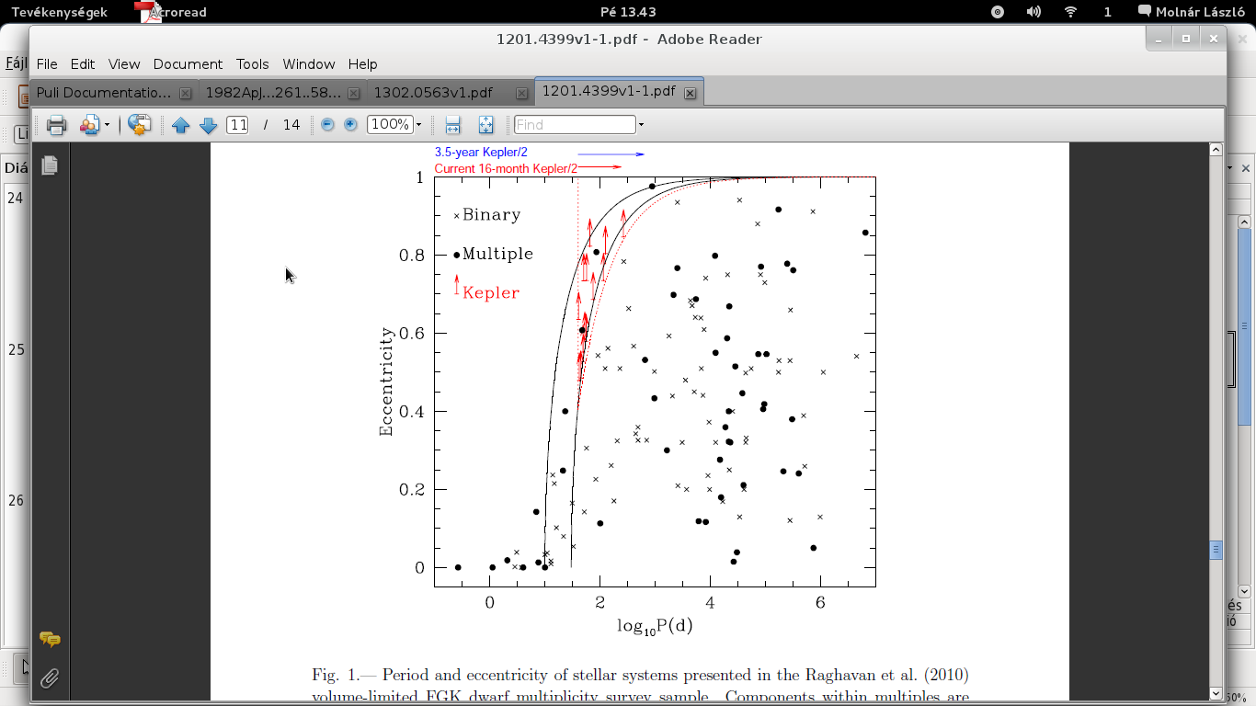Open the volume speaker icon
The width and height of the screenshot is (1256, 706).
1033,12
